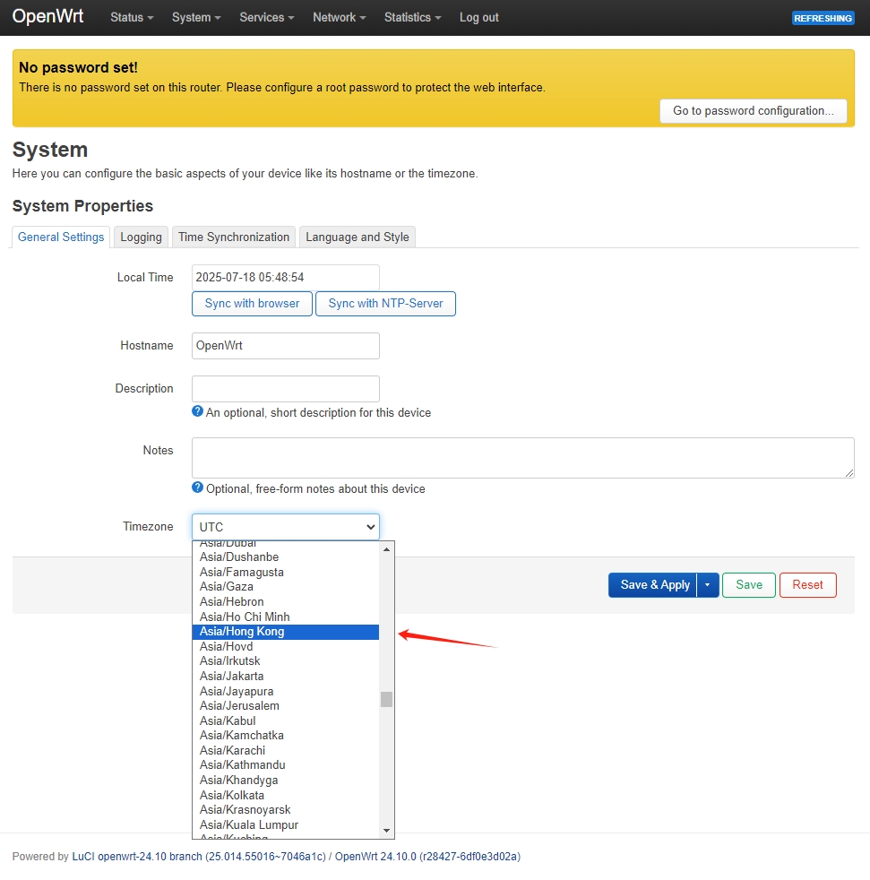The width and height of the screenshot is (870, 880).
Task: Open the Timezone dropdown showing UTC
Action: 286,527
